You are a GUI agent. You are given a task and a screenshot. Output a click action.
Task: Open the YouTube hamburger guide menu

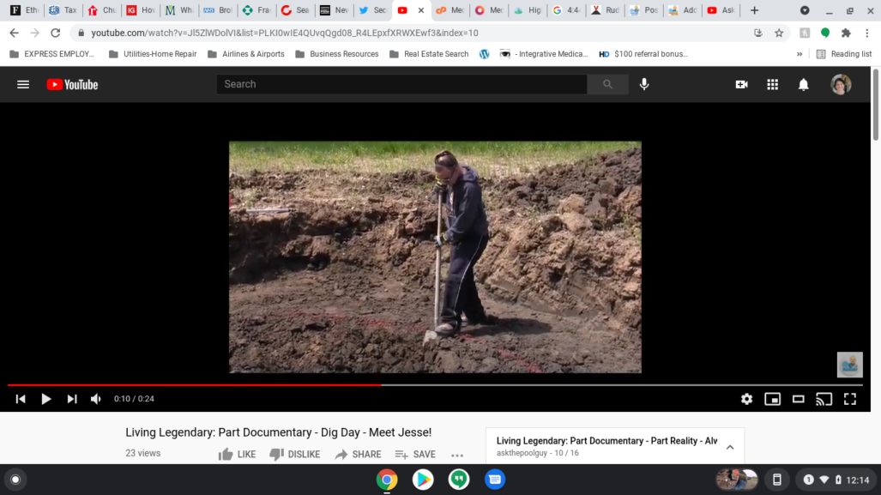tap(23, 84)
